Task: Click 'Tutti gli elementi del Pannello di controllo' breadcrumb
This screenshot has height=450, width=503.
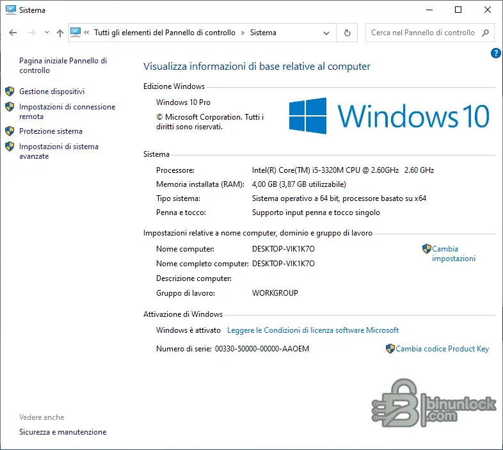Action: point(164,33)
